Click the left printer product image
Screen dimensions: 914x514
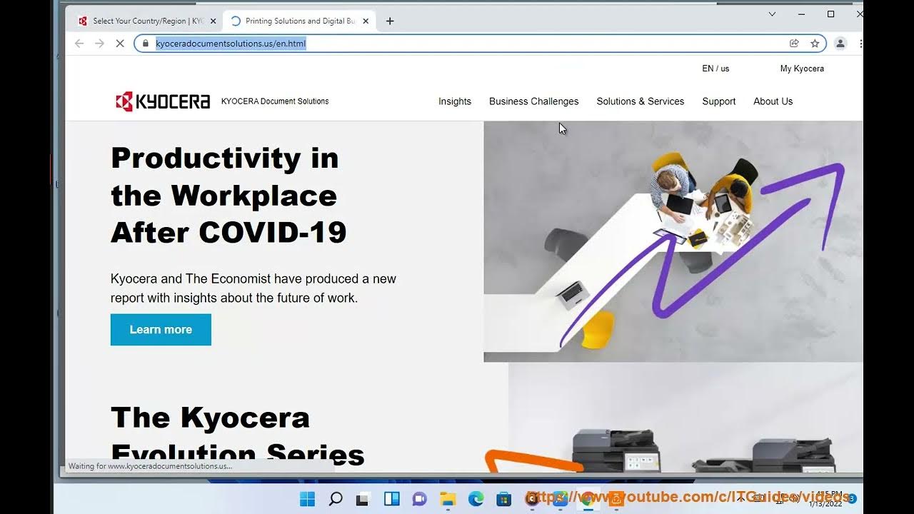616,450
